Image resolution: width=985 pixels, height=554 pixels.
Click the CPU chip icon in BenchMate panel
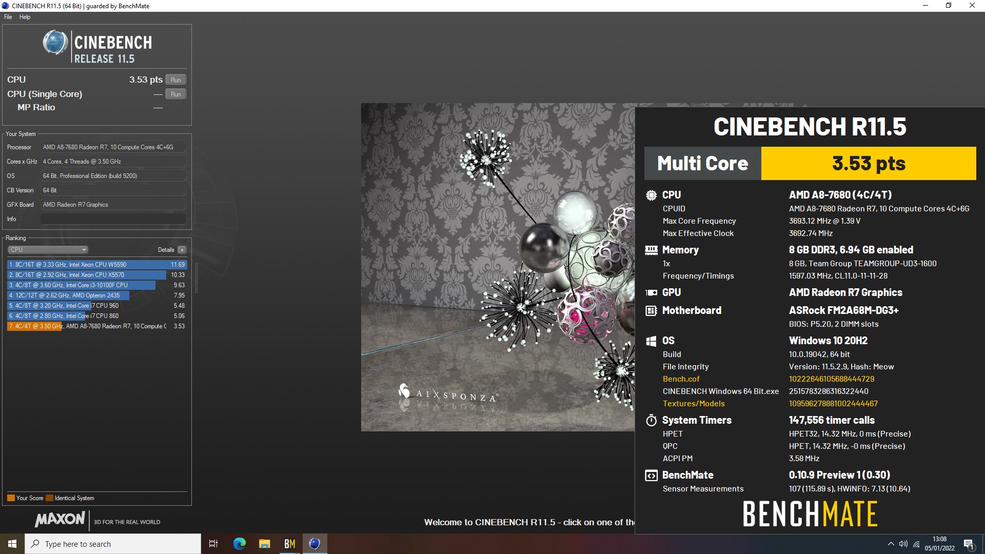coord(651,195)
